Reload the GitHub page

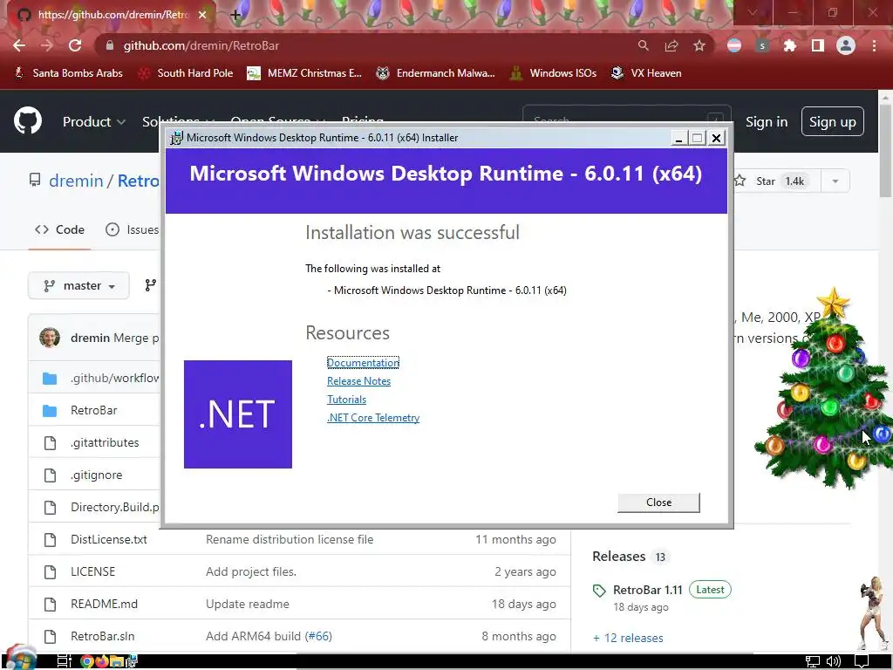(x=75, y=45)
